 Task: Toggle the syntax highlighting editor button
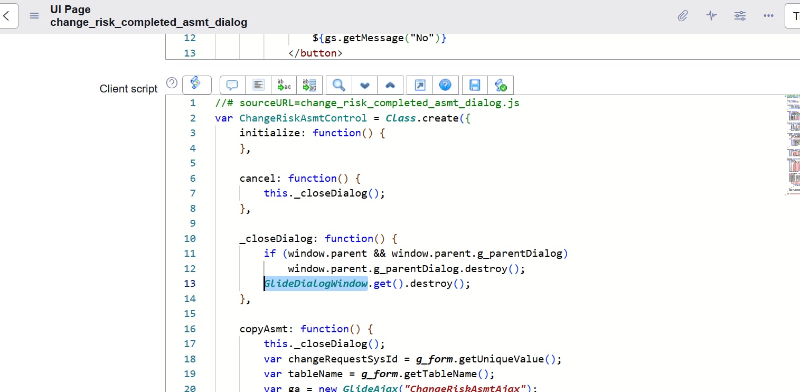[x=196, y=85]
